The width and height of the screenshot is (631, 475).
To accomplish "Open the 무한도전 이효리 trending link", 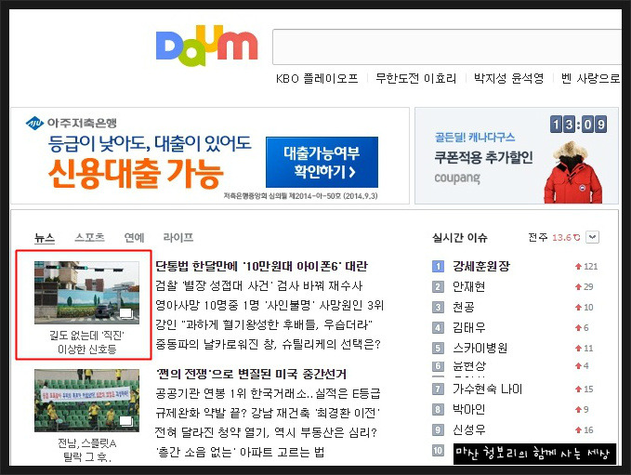I will 415,78.
